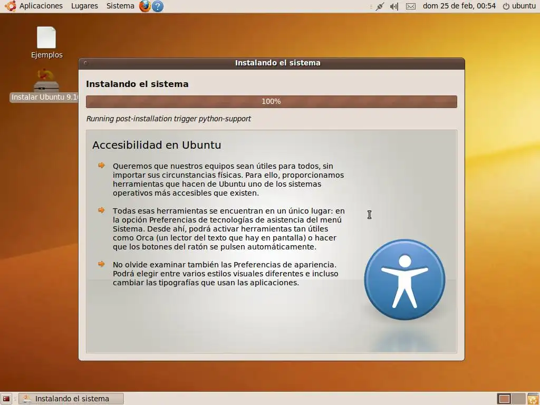Image resolution: width=540 pixels, height=405 pixels.
Task: Open the help question mark icon
Action: pos(157,6)
